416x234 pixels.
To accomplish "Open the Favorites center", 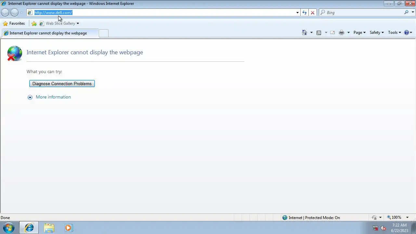I will 14,23.
